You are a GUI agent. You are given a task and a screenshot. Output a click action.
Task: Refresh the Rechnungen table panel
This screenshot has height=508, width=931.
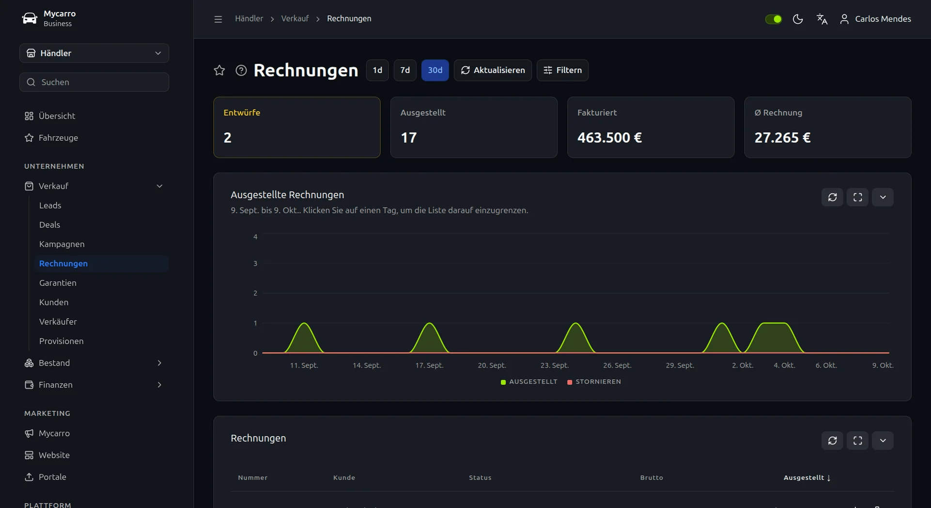pyautogui.click(x=832, y=441)
